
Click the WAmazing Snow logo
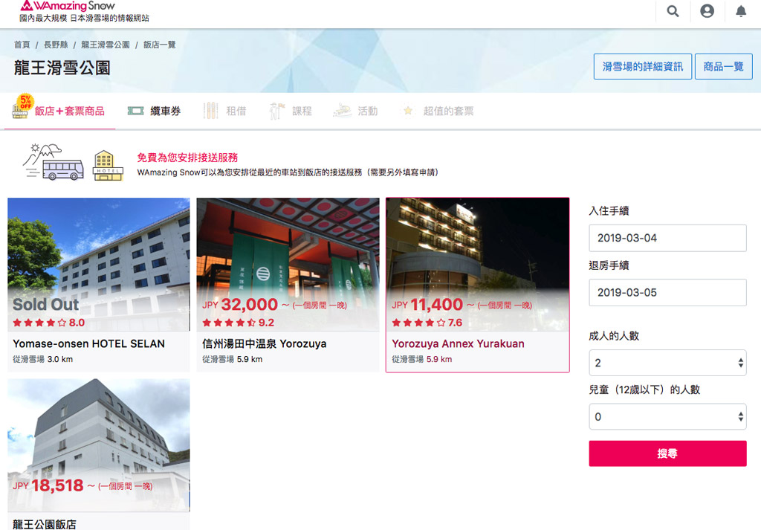(x=68, y=7)
